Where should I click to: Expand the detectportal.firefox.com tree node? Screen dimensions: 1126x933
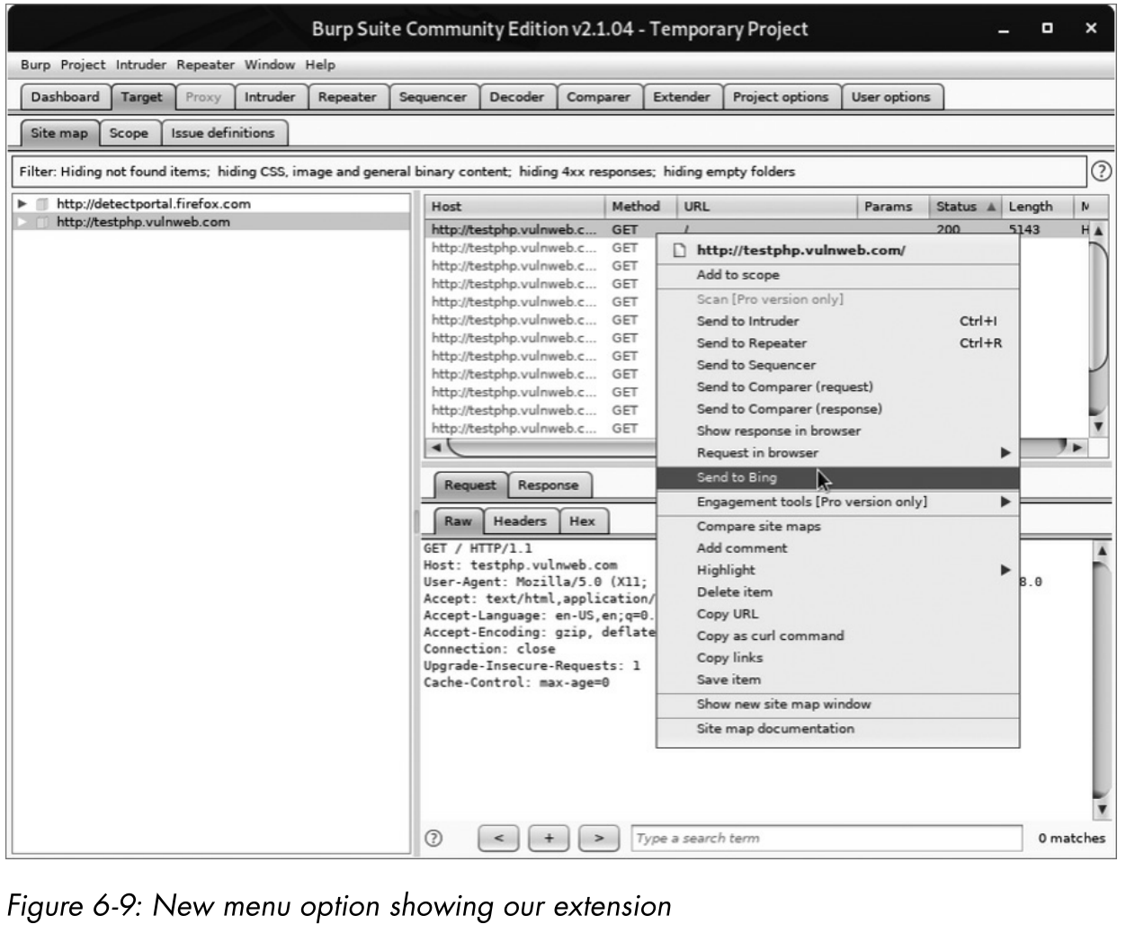[22, 204]
